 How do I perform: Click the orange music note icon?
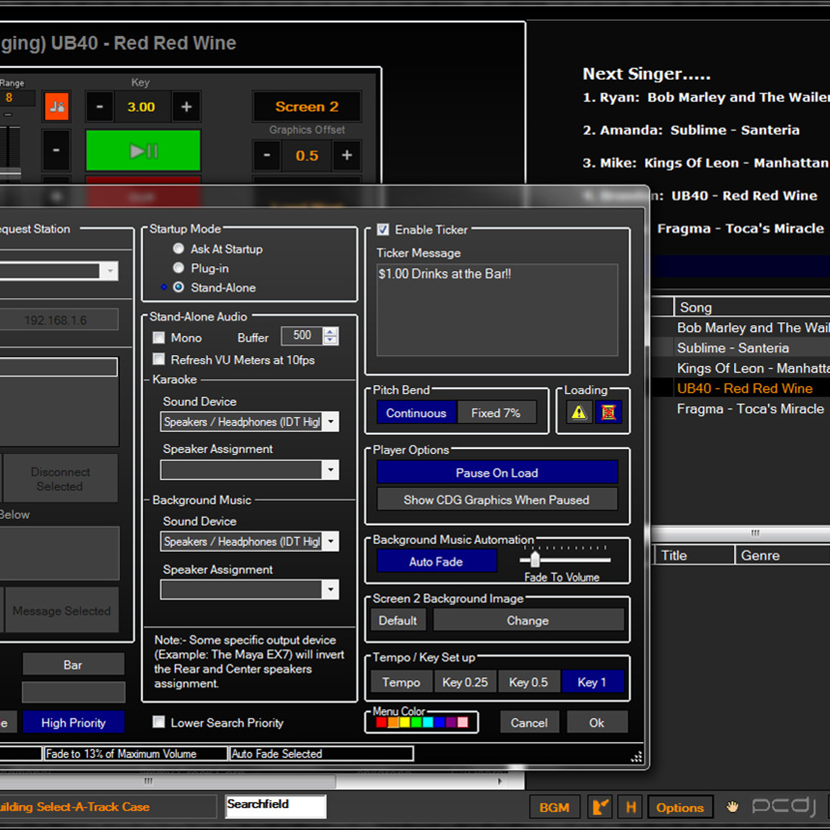click(57, 106)
